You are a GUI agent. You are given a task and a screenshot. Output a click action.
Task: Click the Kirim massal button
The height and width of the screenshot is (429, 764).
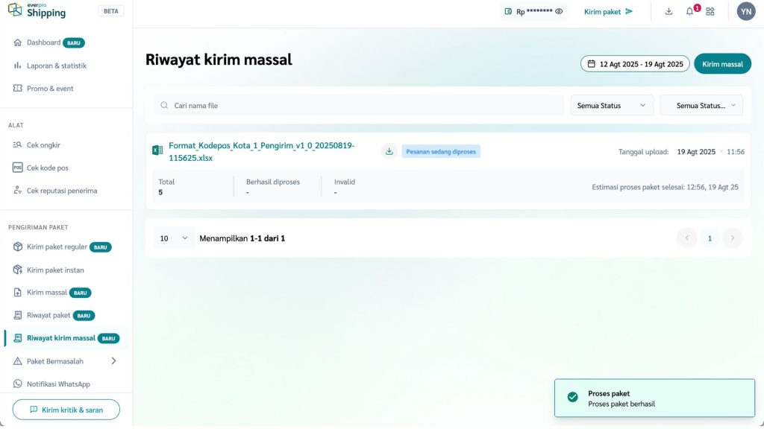[x=721, y=64]
